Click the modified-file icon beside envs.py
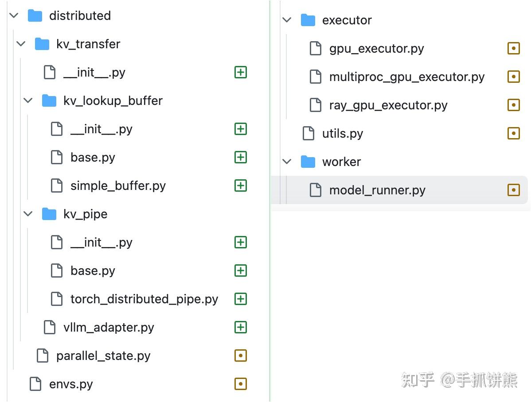The image size is (531, 402). click(240, 384)
